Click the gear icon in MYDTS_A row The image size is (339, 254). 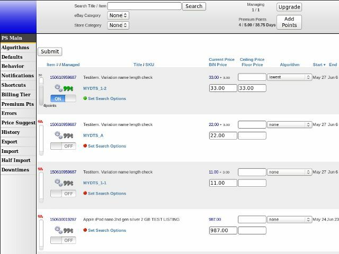[x=59, y=135]
